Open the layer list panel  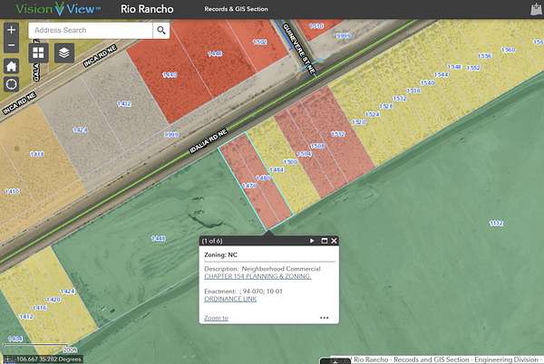point(63,53)
